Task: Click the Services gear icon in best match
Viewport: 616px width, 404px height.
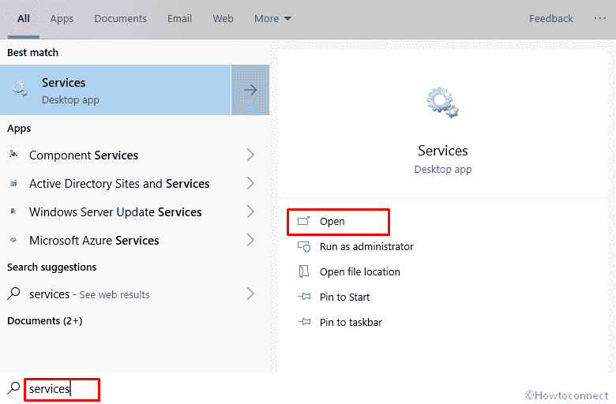Action: pyautogui.click(x=19, y=88)
